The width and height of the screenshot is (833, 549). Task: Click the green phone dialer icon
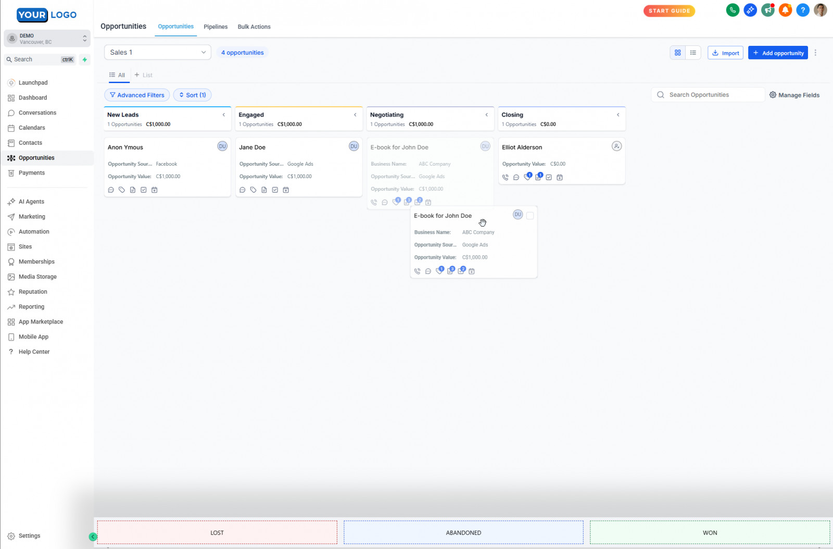pyautogui.click(x=733, y=10)
